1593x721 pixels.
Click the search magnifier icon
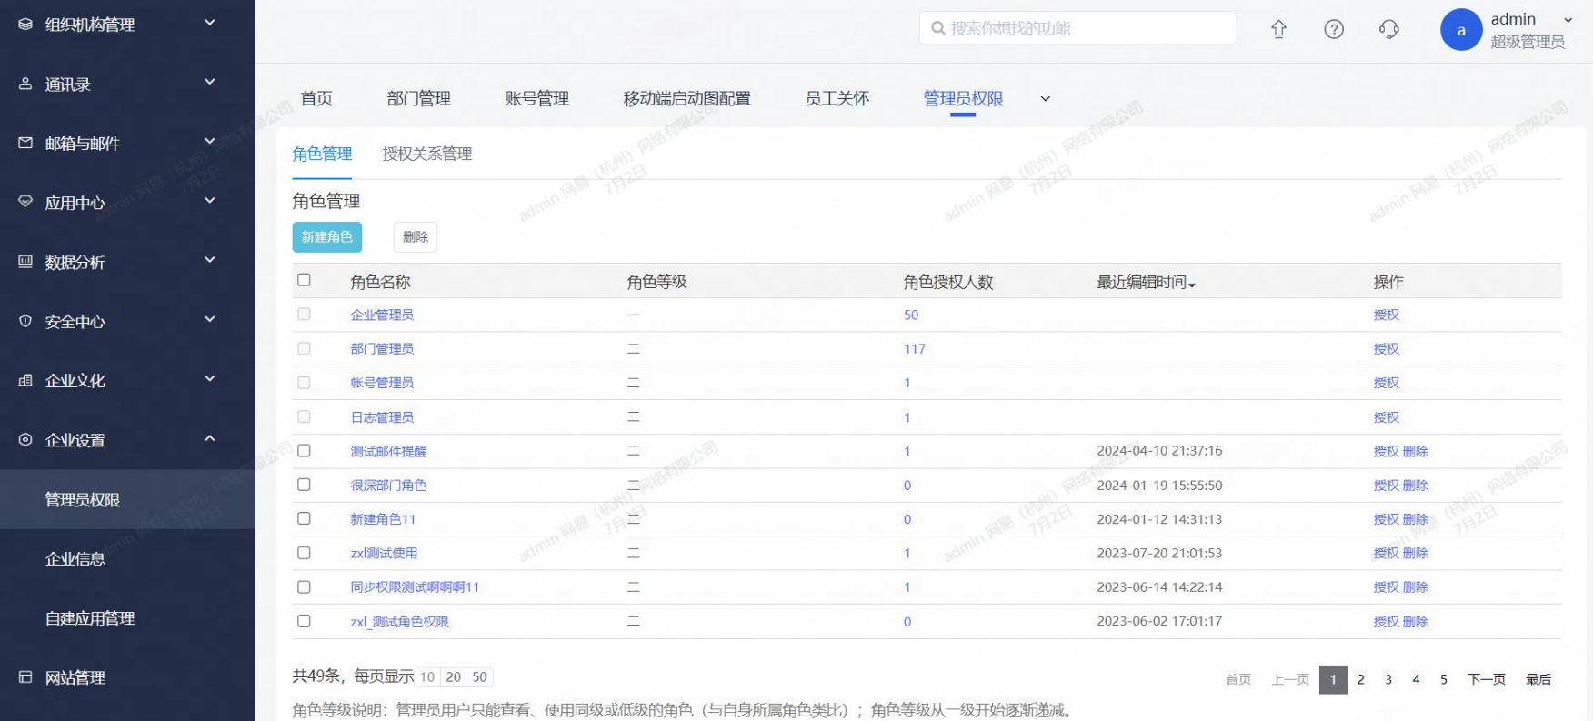coord(938,28)
